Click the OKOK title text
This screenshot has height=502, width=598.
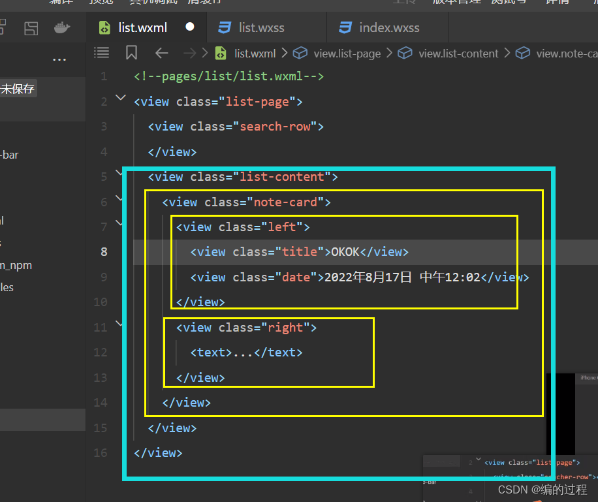(x=345, y=252)
